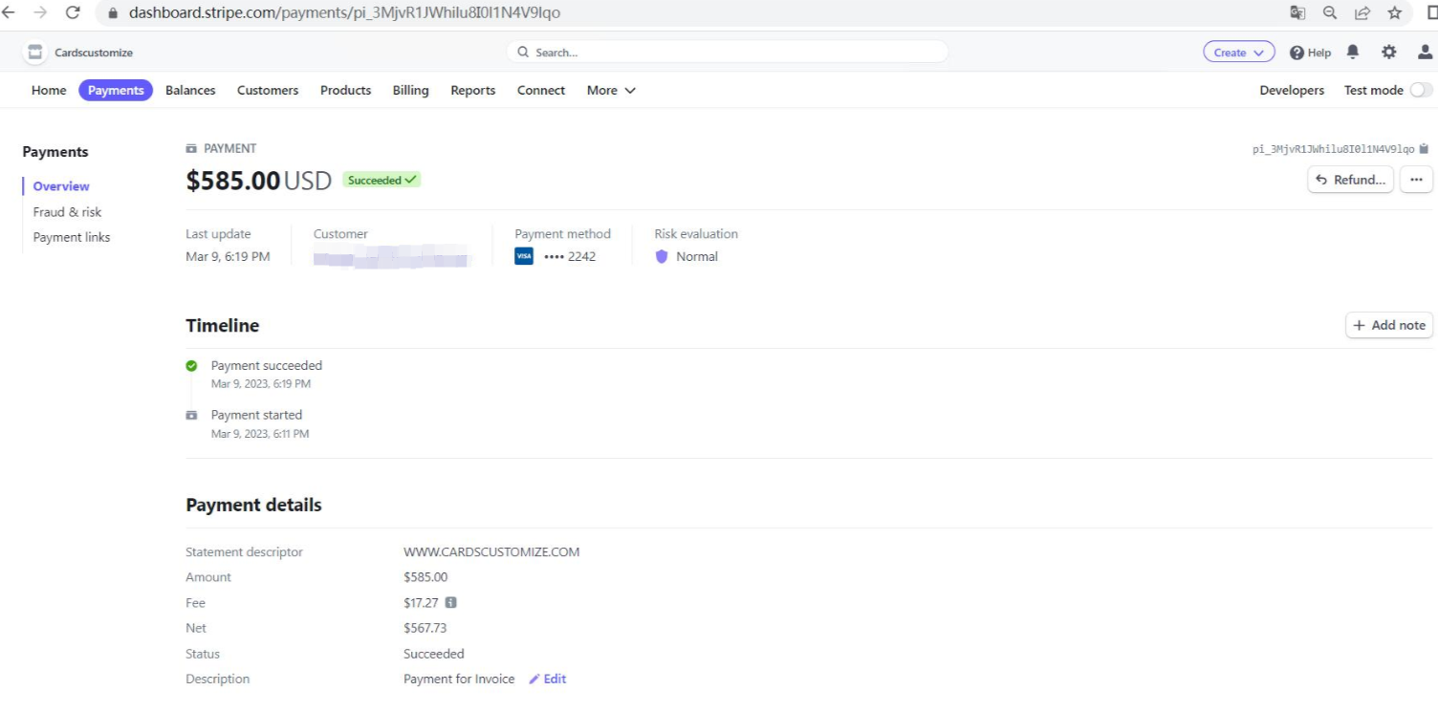Viewport: 1438px width, 712px height.
Task: Open the Customers tab
Action: [268, 90]
